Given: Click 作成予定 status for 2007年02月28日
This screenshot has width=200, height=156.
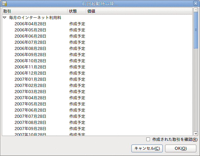Looking at the screenshot, I should (77, 85).
